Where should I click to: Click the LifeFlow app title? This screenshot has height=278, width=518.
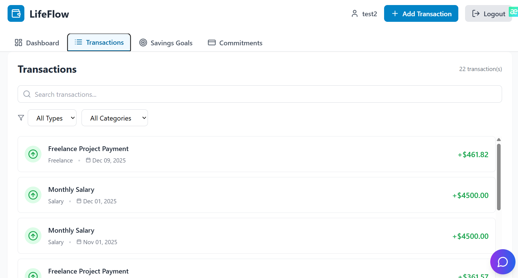coord(49,14)
